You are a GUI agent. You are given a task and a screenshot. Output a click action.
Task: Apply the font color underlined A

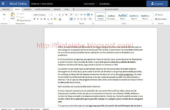coord(60,19)
